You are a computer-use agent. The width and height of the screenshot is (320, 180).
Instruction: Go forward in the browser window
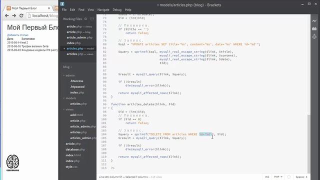tap(14, 15)
